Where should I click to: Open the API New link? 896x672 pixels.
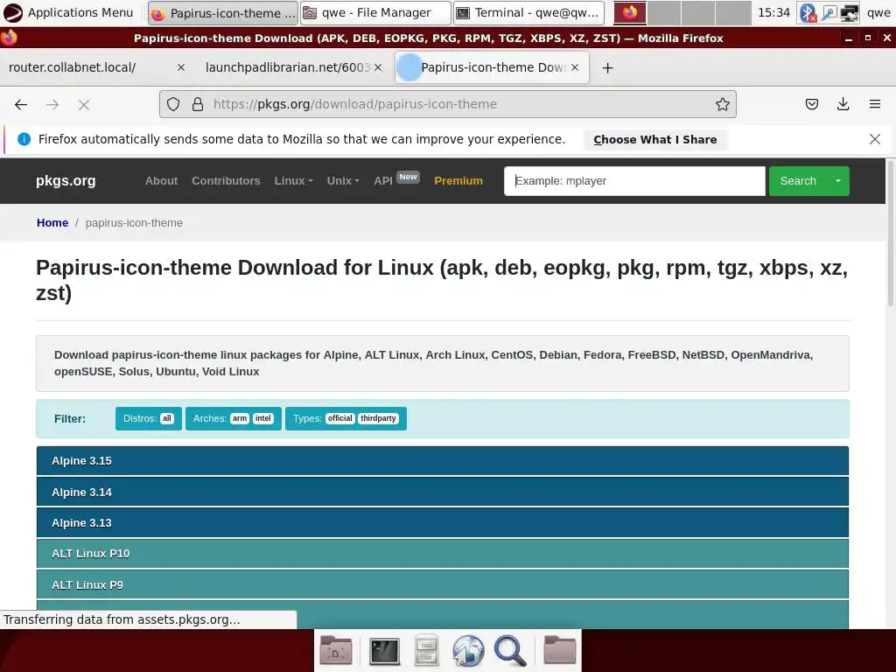pyautogui.click(x=396, y=180)
